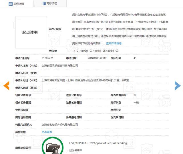Click the 商标流程 tab list icon
183x154 pixels.
(44, 3)
